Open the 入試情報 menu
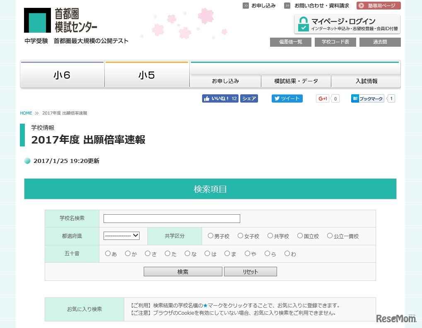Viewport: 422px width, 328px height. pyautogui.click(x=367, y=81)
